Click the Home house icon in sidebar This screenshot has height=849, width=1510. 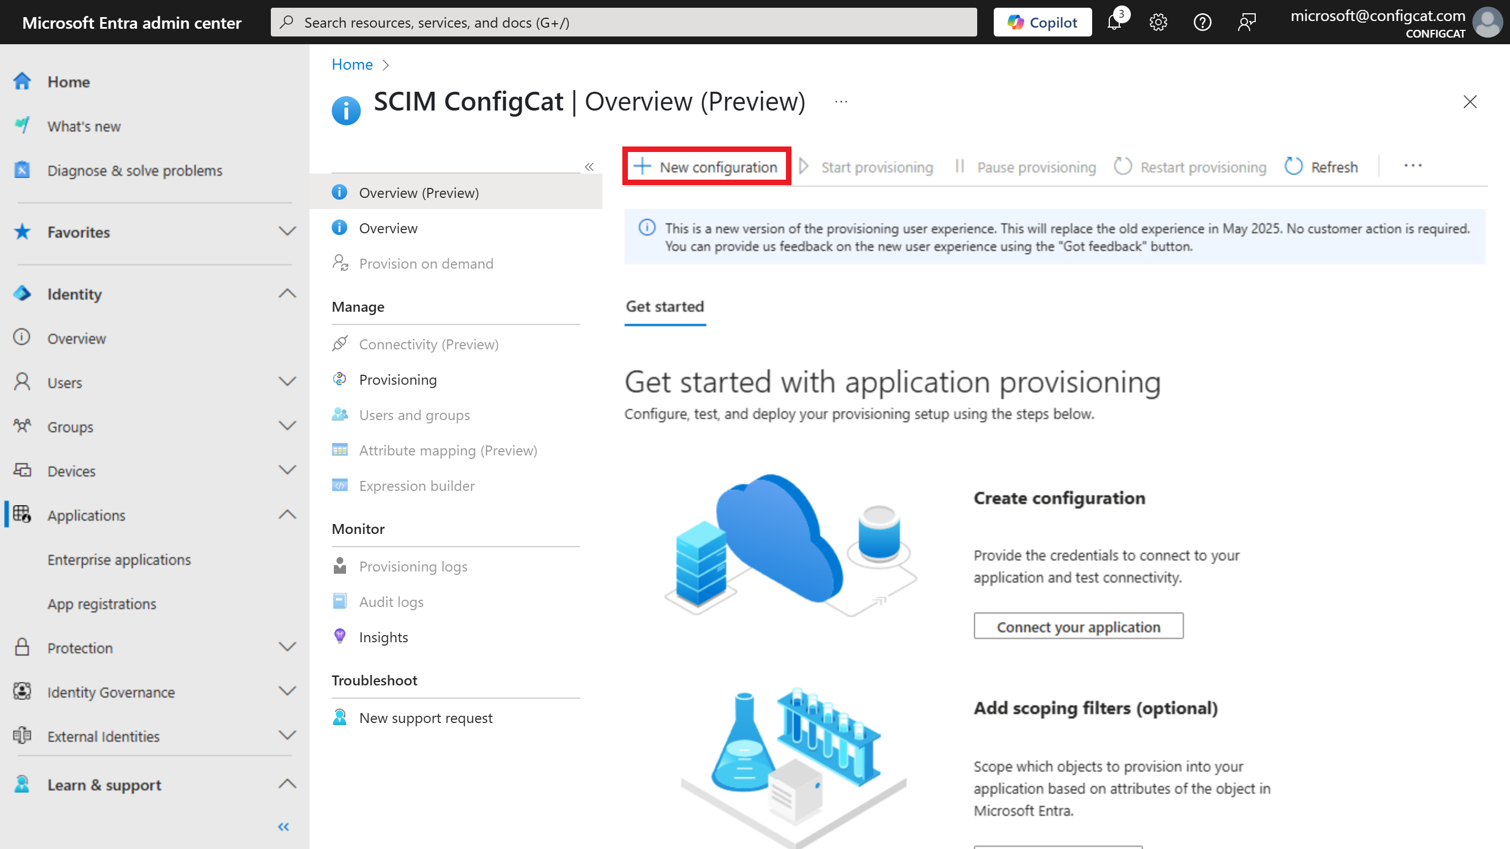[22, 81]
